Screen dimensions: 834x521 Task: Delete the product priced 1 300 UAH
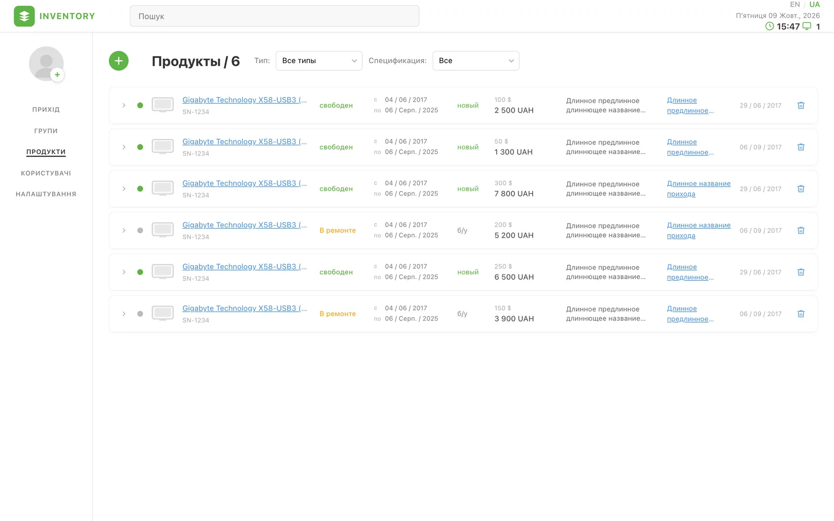(x=801, y=147)
